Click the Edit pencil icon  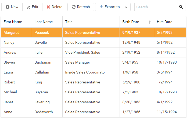click(28, 7)
